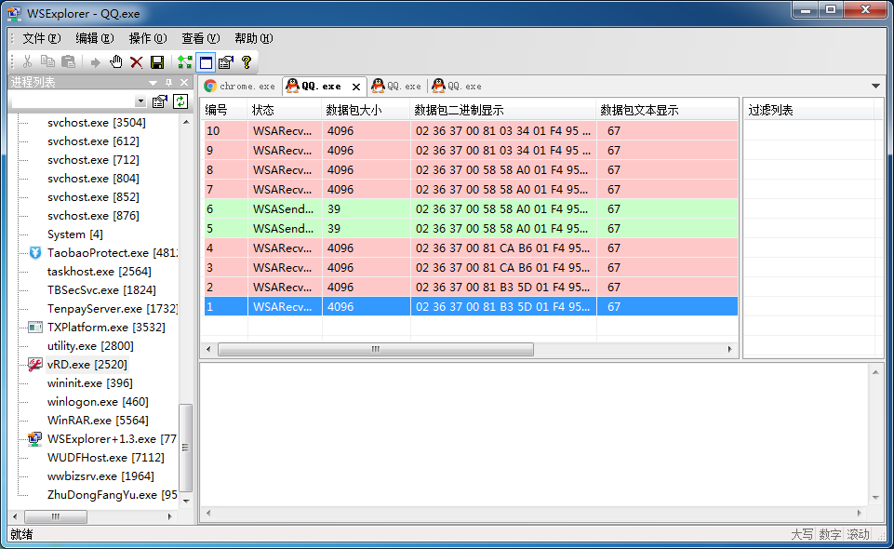Image resolution: width=894 pixels, height=549 pixels.
Task: Click the green node tree toolbar icon
Action: click(185, 62)
